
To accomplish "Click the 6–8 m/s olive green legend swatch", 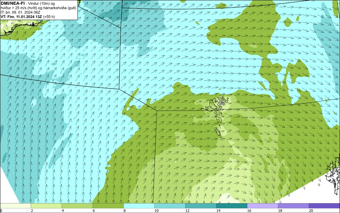I will [x=108, y=206].
